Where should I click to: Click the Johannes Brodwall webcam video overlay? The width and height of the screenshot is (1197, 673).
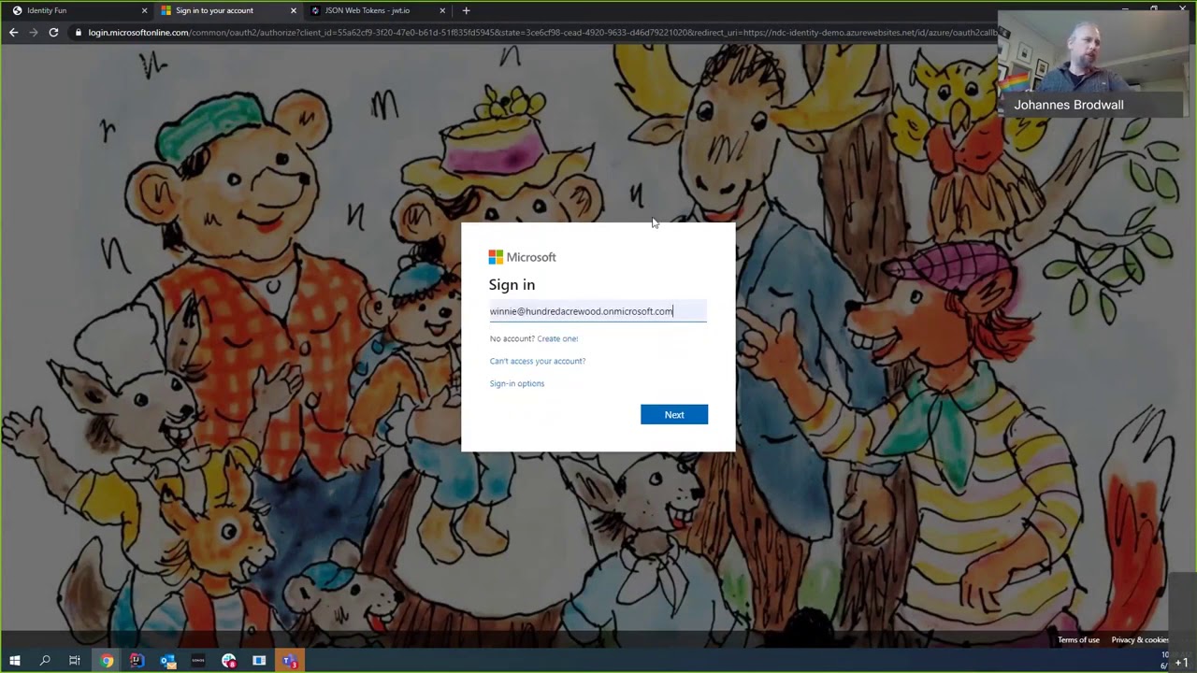[x=1094, y=64]
